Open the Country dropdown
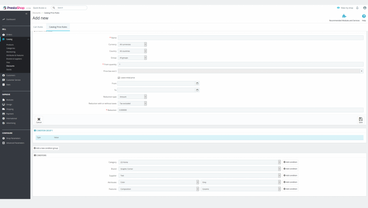This screenshot has width=368, height=208. [x=132, y=51]
